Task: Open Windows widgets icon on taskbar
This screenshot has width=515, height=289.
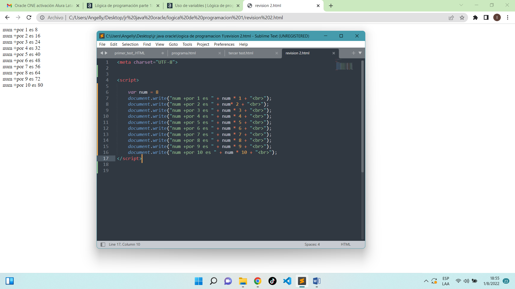Action: coord(10,281)
